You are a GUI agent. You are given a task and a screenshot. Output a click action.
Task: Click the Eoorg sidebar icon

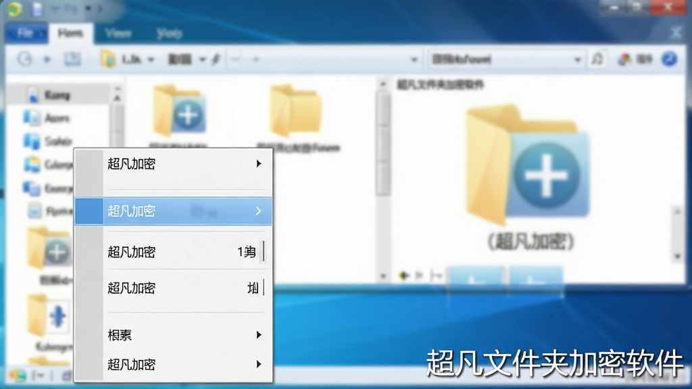pyautogui.click(x=32, y=188)
